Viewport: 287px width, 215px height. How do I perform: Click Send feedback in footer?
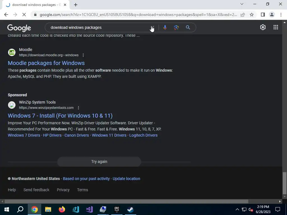point(36,190)
